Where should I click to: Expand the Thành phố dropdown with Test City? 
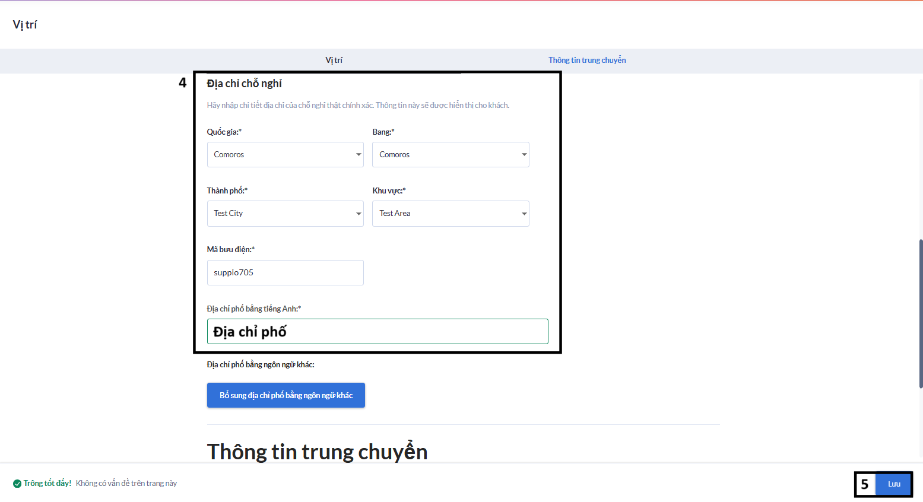point(285,213)
